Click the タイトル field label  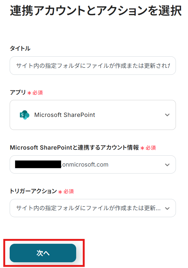coord(20,48)
